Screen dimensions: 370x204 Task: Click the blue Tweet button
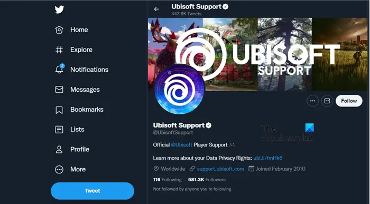point(92,191)
